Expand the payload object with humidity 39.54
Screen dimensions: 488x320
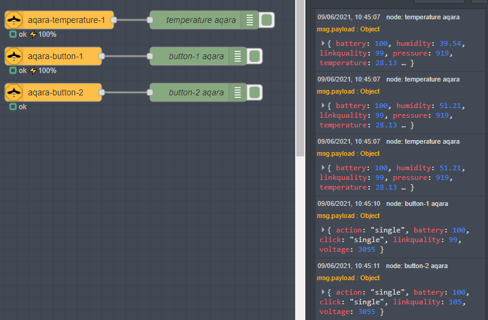tap(323, 43)
